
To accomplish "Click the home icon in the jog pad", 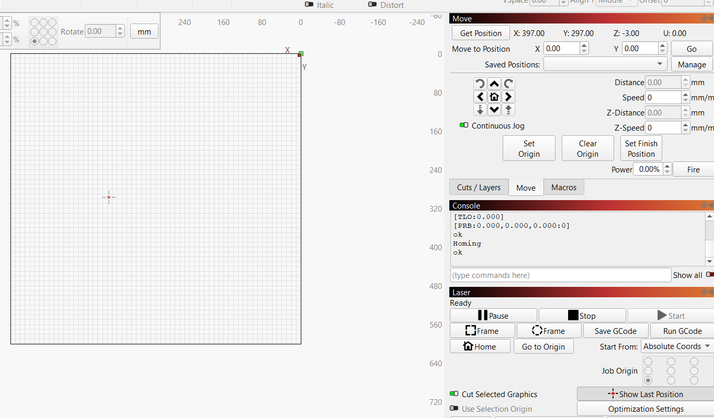I will click(x=494, y=97).
